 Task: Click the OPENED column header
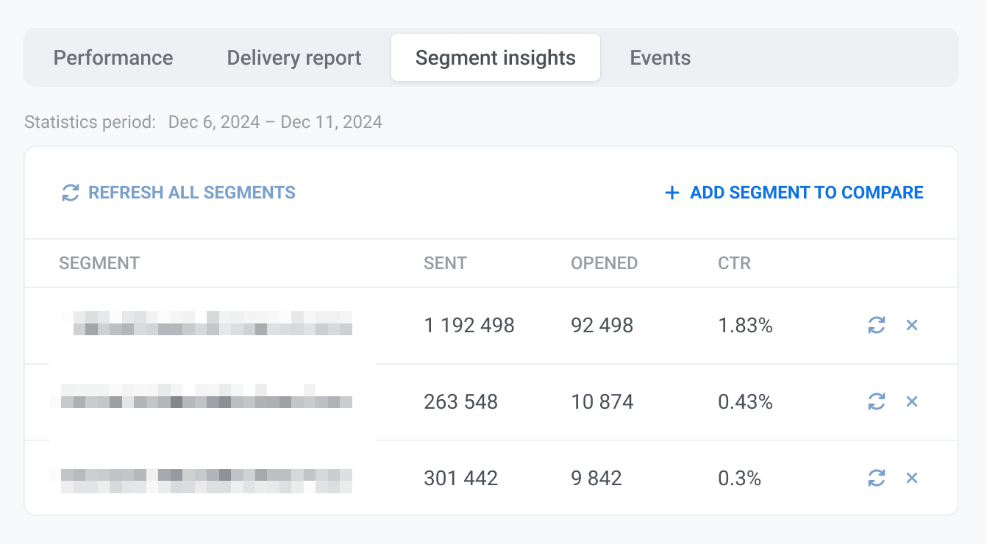605,263
